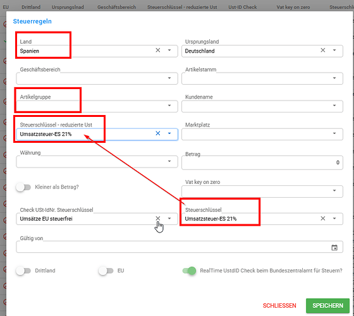The image size is (354, 316).
Task: Clear the Check USt-IdNr. Steuerschlüssel value
Action: pyautogui.click(x=158, y=218)
